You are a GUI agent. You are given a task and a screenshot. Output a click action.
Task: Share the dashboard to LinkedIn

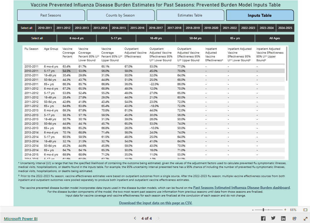tap(284, 218)
